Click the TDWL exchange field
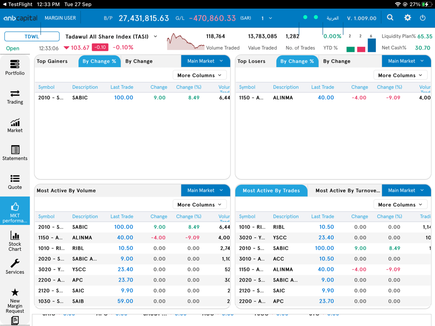This screenshot has width=435, height=326. (x=32, y=37)
